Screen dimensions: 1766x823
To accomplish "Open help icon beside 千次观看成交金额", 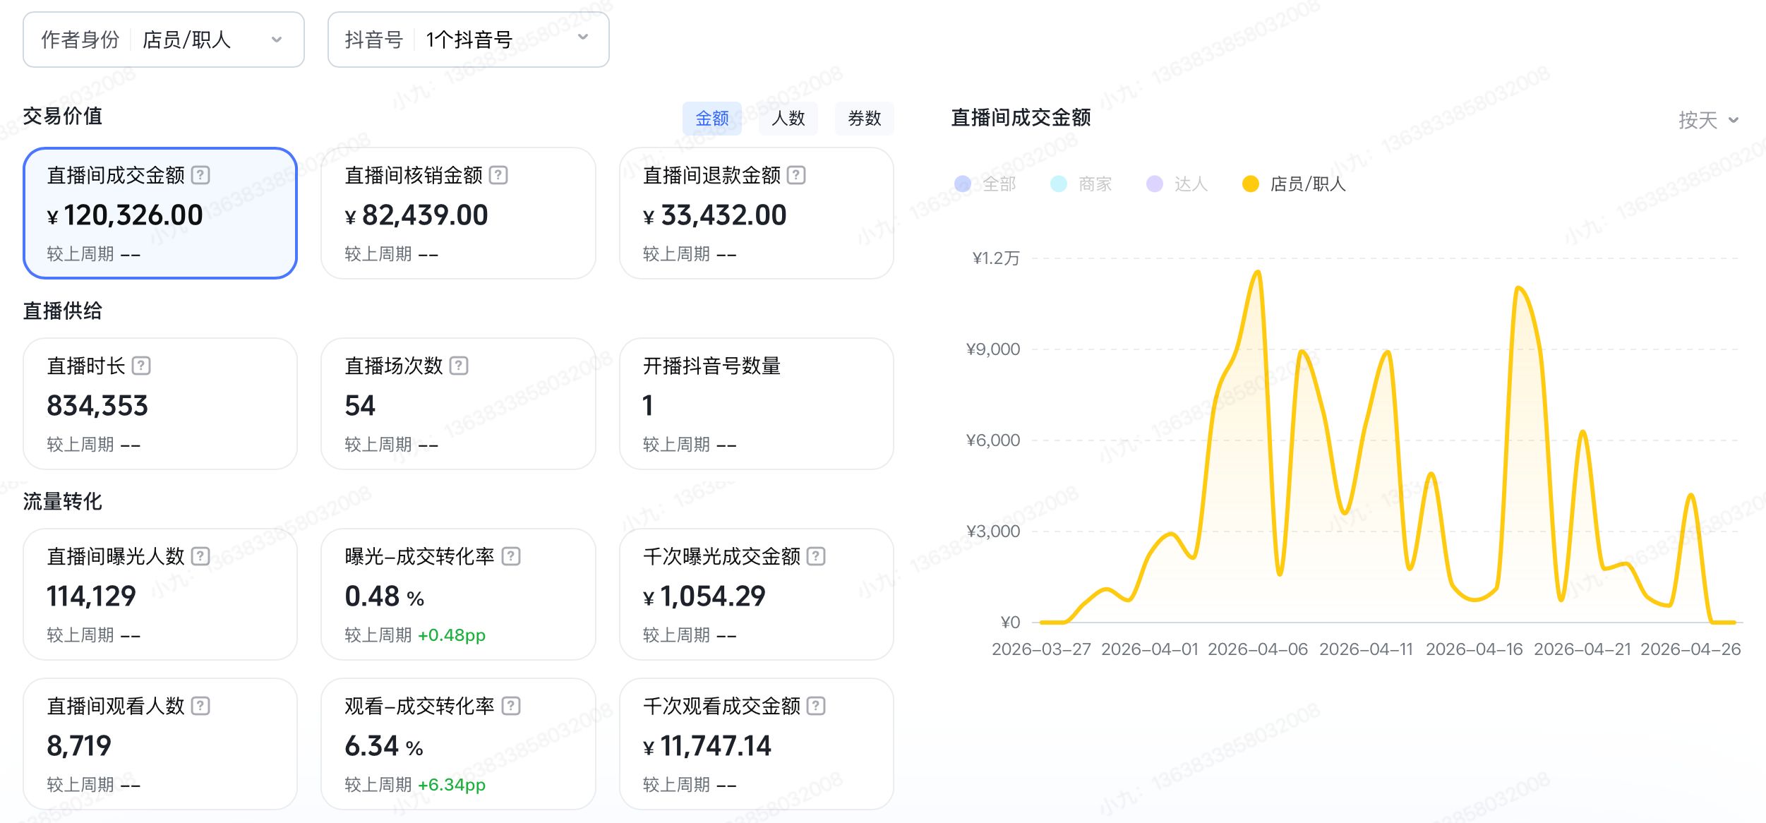I will tap(816, 706).
